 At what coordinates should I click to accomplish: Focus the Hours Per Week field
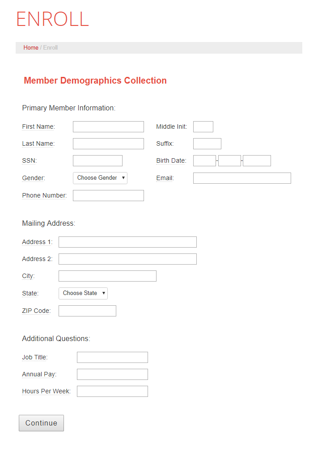click(112, 392)
